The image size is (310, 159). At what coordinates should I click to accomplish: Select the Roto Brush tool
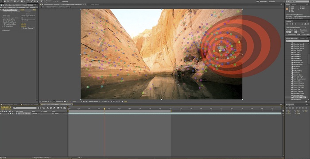pyautogui.click(x=42, y=1)
